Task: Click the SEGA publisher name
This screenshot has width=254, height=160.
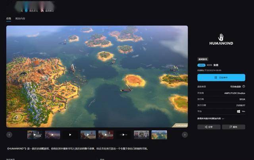Action: click(242, 99)
